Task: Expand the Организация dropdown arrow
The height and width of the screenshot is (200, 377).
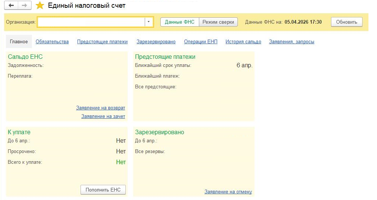Action: point(148,22)
